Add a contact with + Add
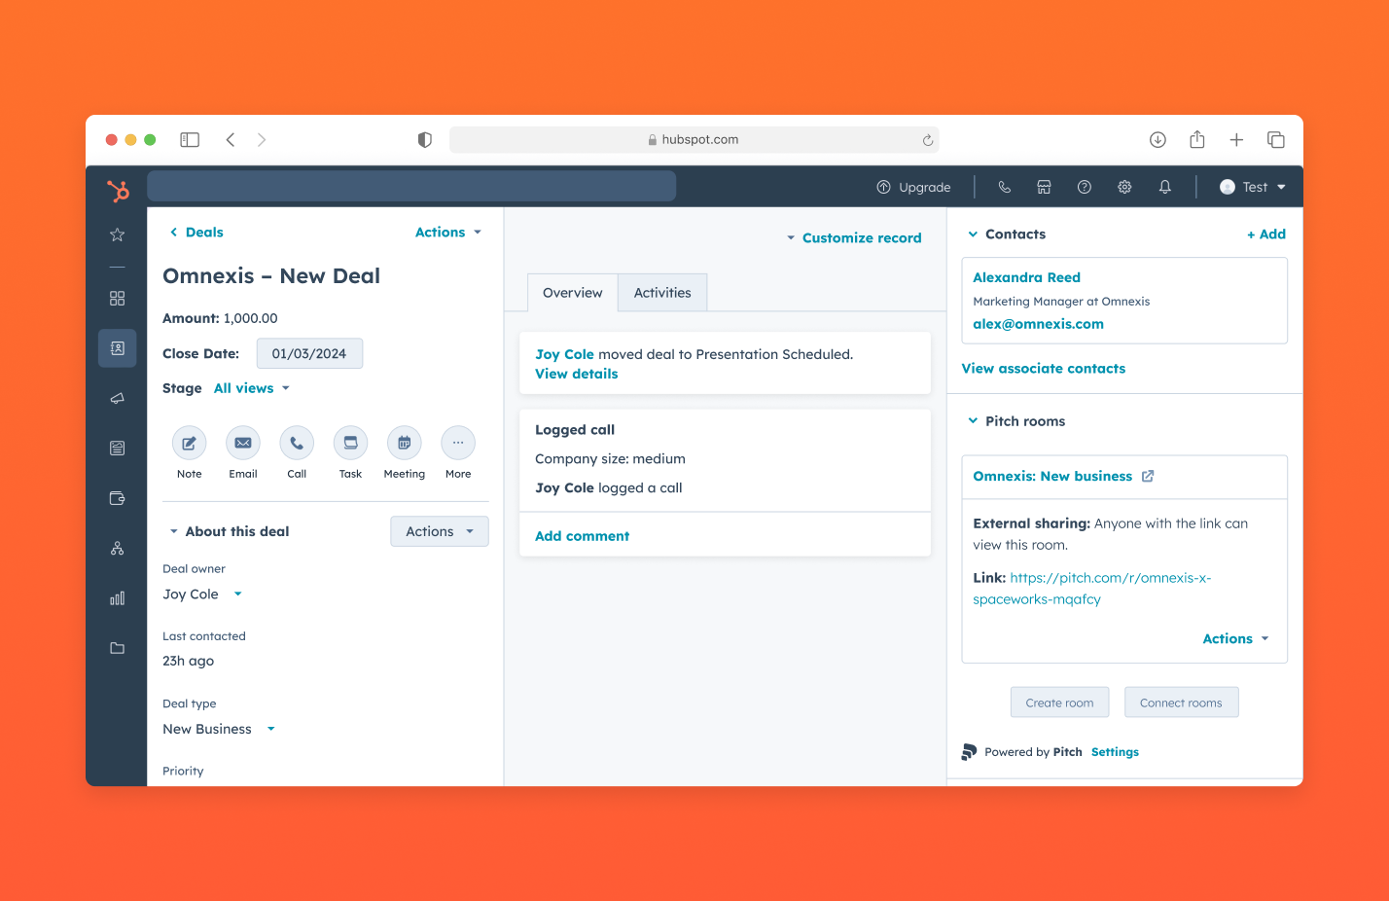The width and height of the screenshot is (1389, 901). pyautogui.click(x=1266, y=234)
